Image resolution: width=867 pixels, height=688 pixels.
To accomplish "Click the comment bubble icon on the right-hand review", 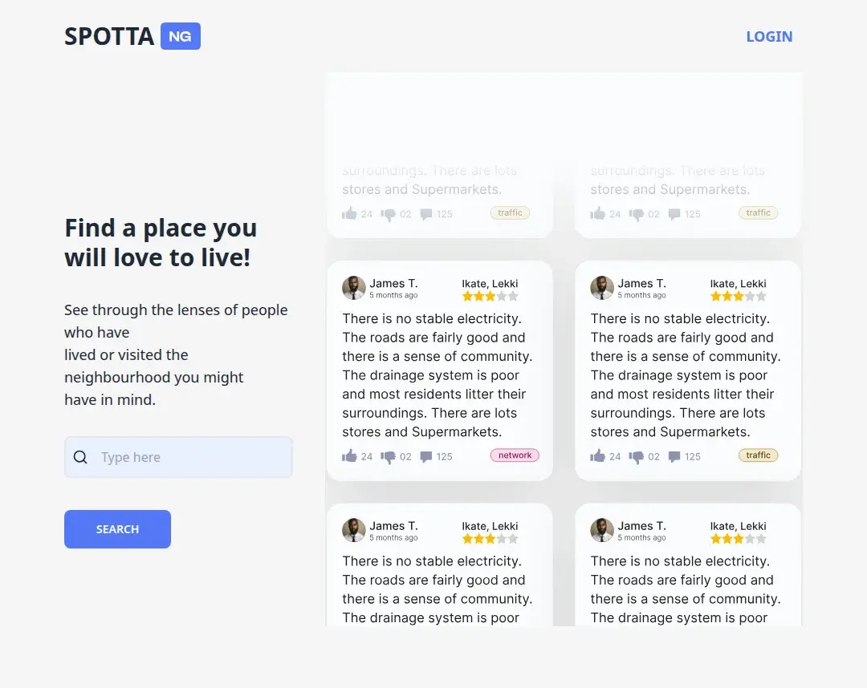I will [x=675, y=455].
